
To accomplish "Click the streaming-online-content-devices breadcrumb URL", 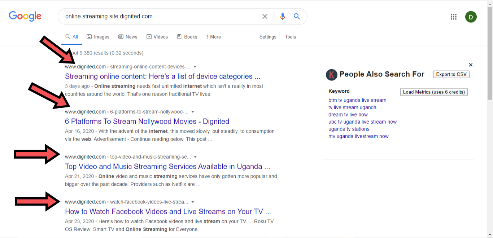I will (x=127, y=67).
